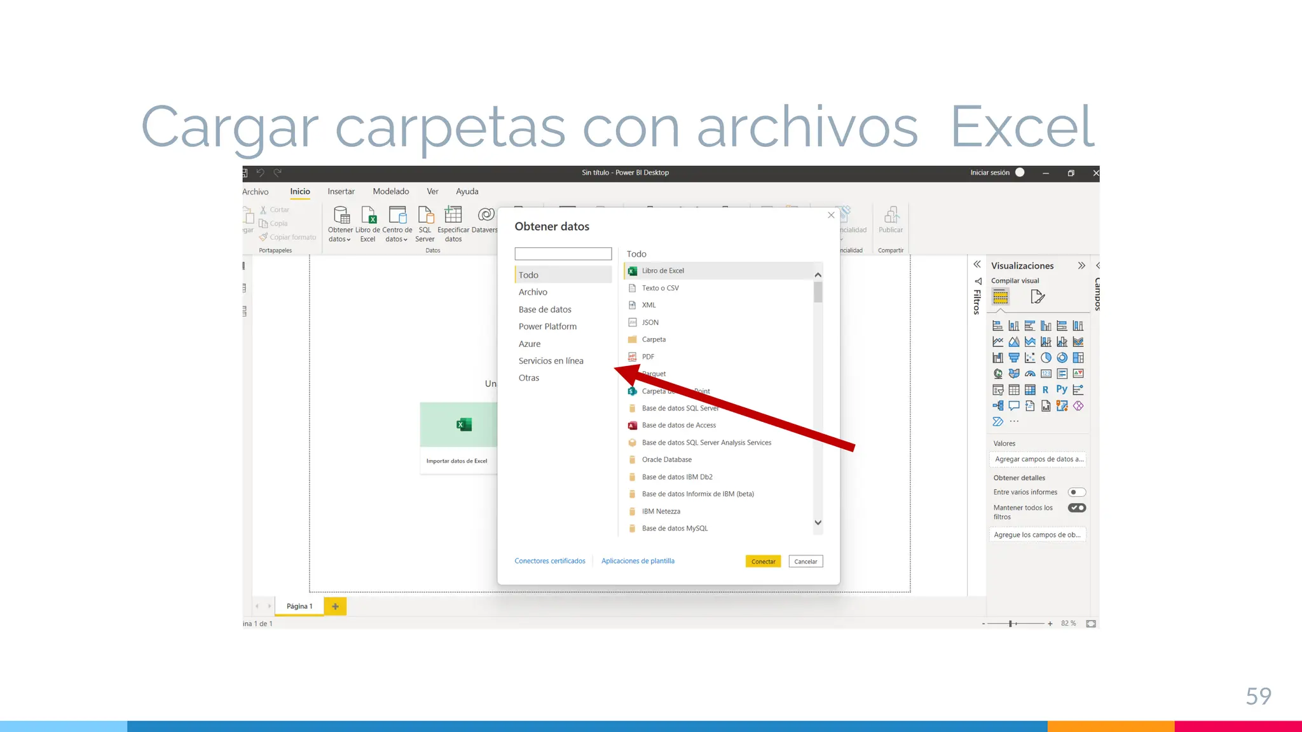Click the format visual paintbrush icon
Screen dimensions: 1302x732
(x=1038, y=297)
